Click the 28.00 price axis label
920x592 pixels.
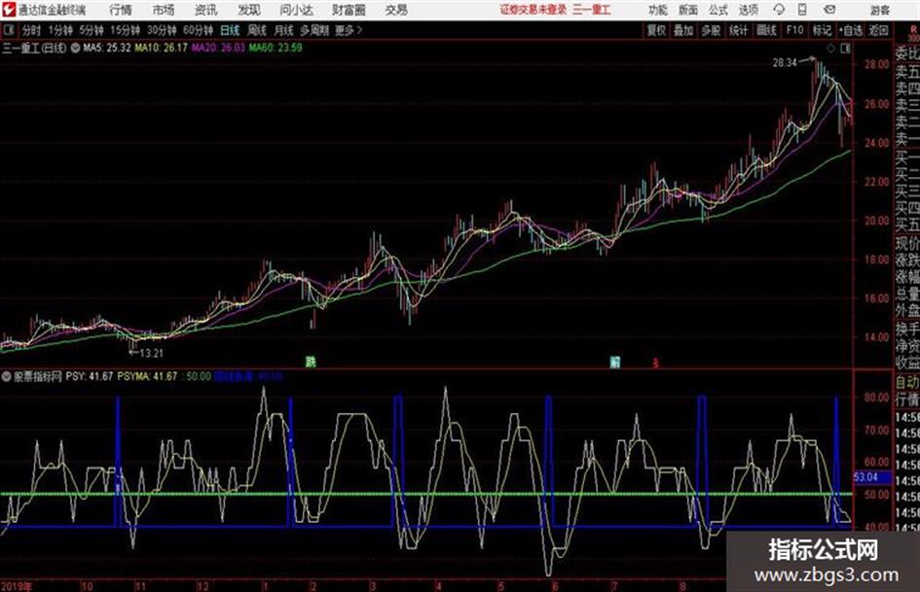pyautogui.click(x=876, y=64)
